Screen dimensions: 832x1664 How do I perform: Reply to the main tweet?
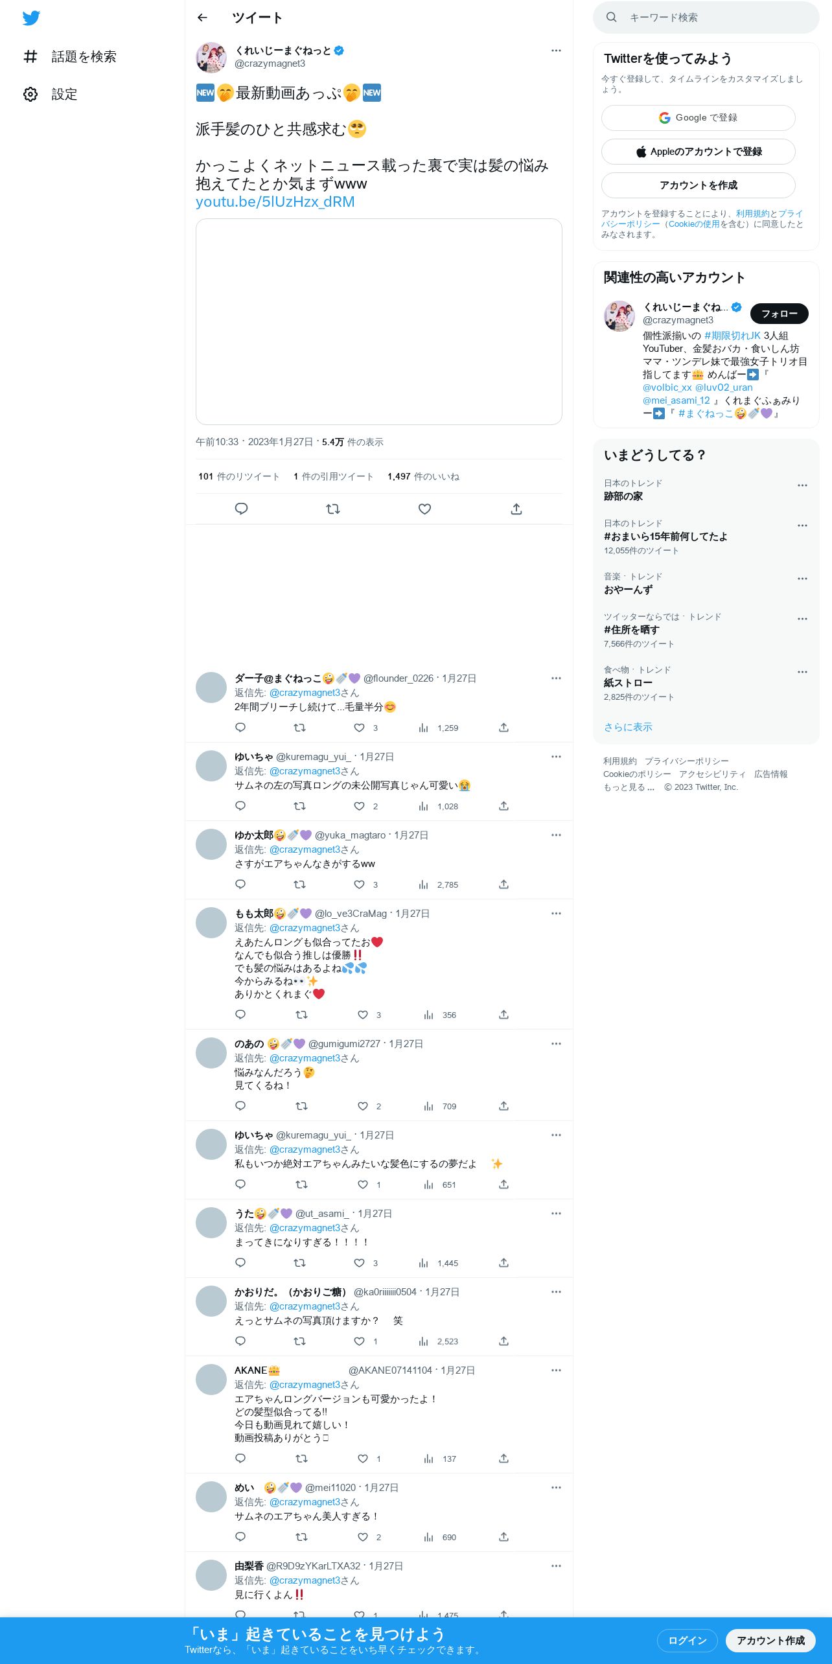(x=241, y=509)
